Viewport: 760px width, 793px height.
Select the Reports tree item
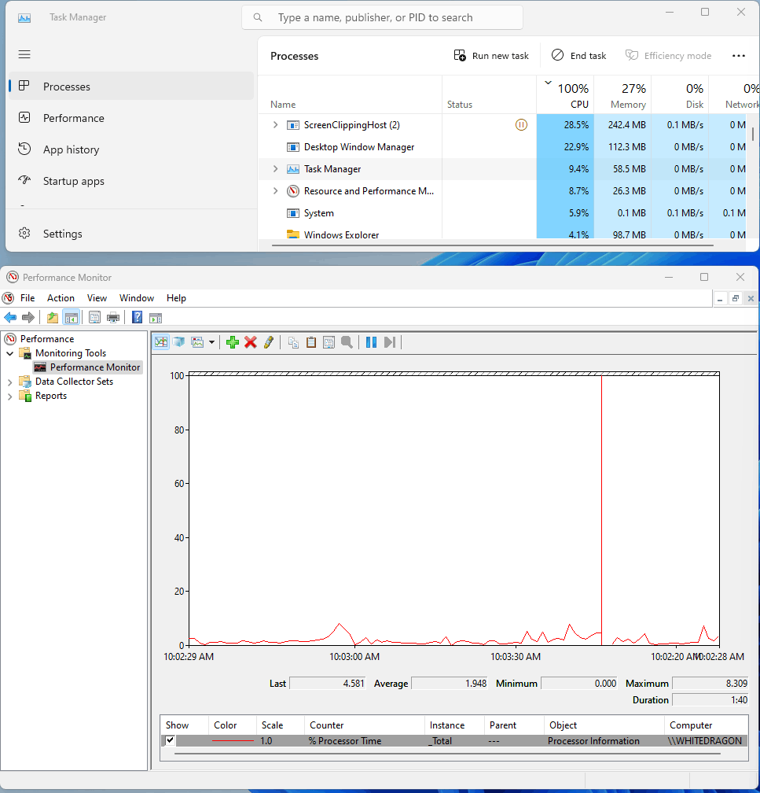coord(51,396)
